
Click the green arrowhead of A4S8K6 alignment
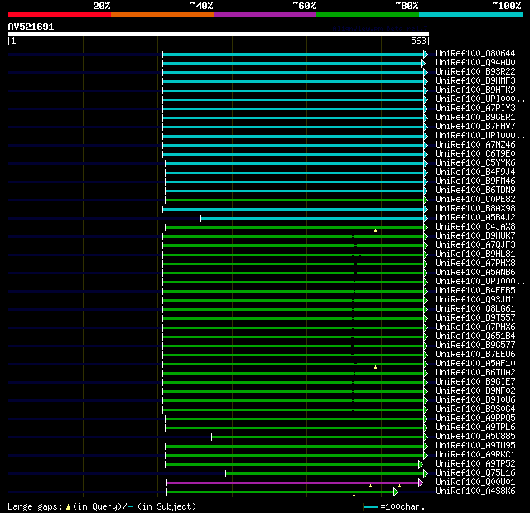[x=396, y=491]
